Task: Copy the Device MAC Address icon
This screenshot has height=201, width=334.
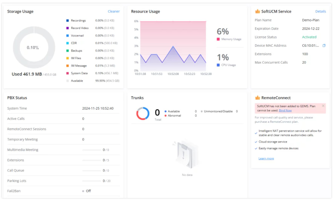Action: pyautogui.click(x=324, y=46)
